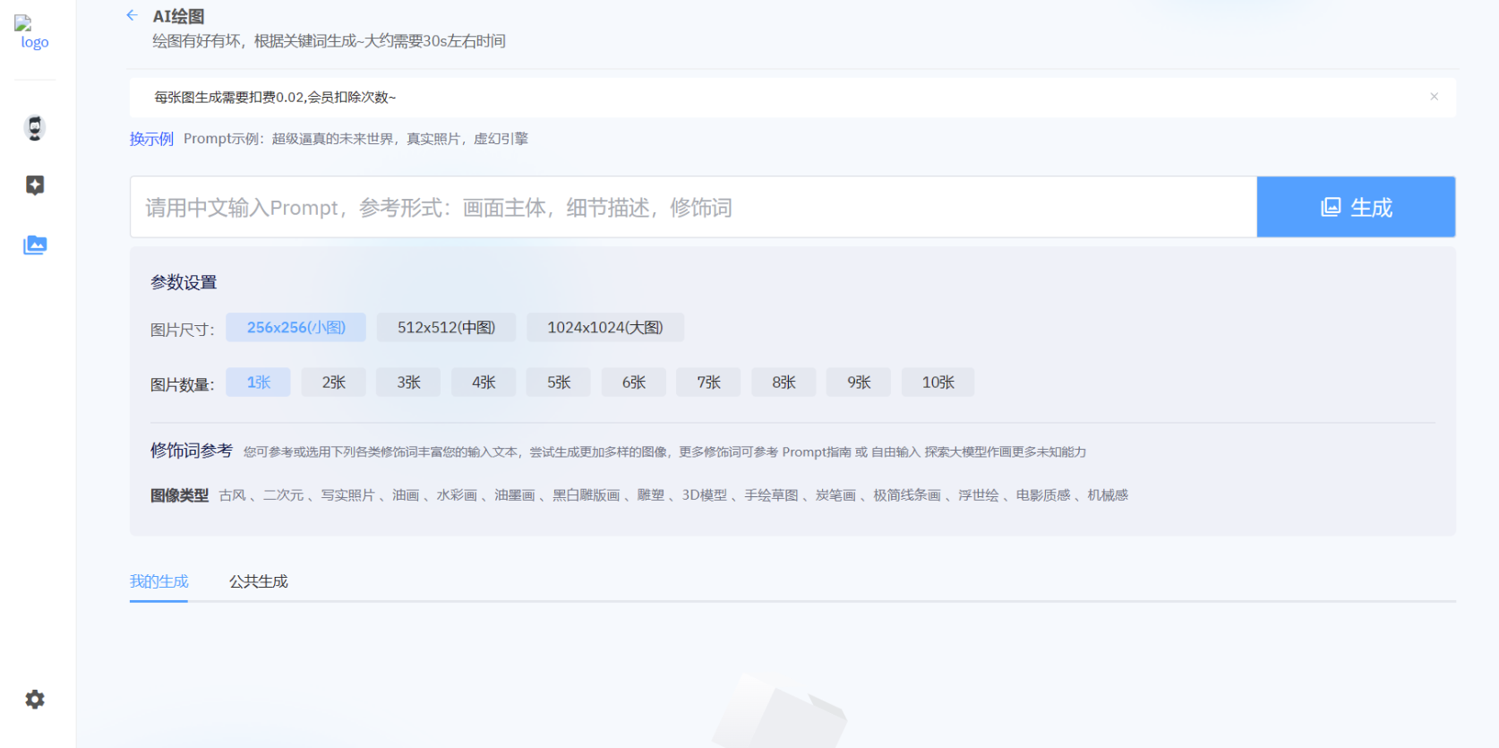Click the 换示例 link
Viewport: 1499px width, 748px height.
point(151,139)
